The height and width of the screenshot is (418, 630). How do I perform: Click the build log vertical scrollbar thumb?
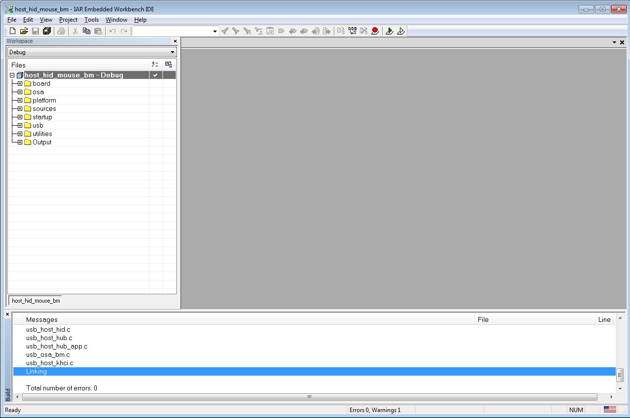point(620,375)
